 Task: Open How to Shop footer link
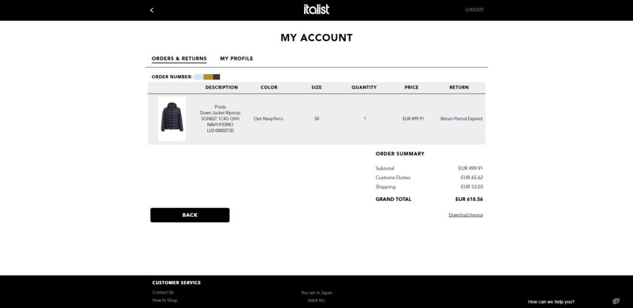(x=165, y=300)
